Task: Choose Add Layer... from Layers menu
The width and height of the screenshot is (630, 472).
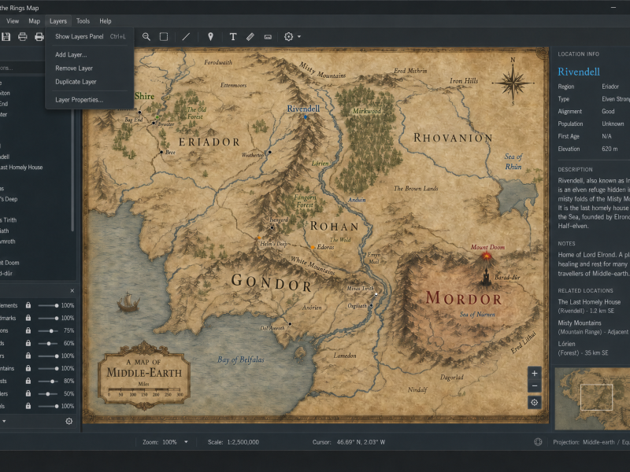Action: 90,54
